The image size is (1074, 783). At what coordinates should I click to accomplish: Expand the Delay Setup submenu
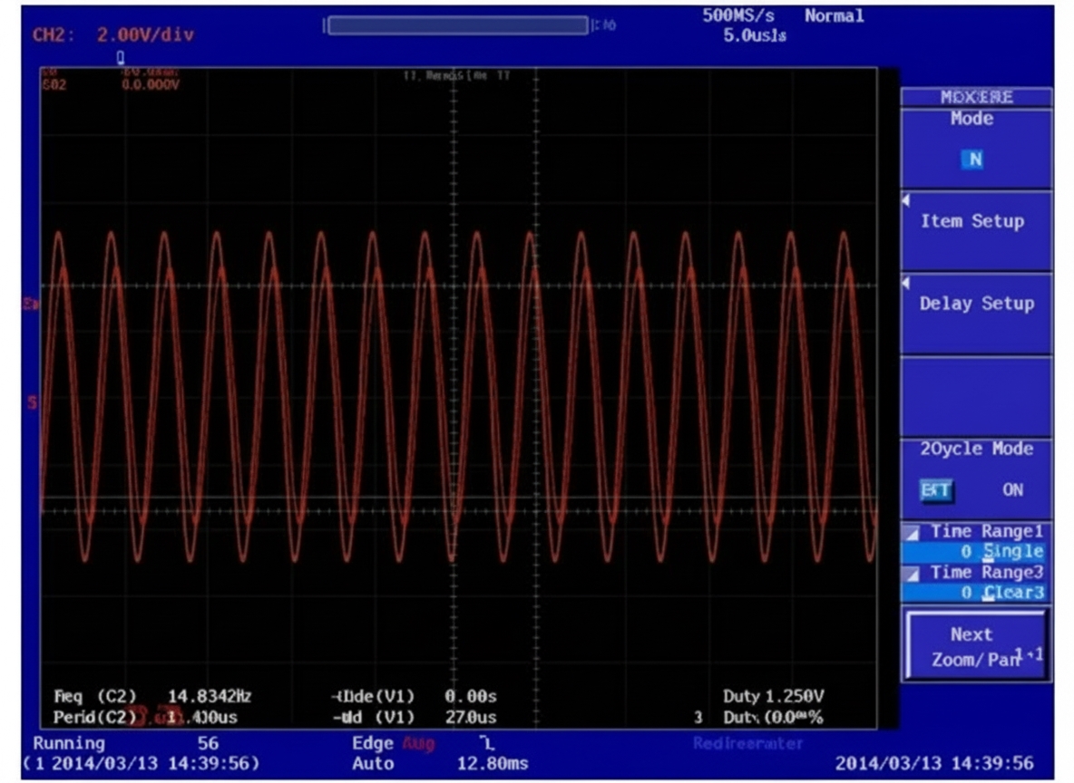(976, 304)
